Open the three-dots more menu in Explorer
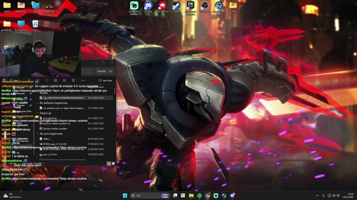 [83, 81]
